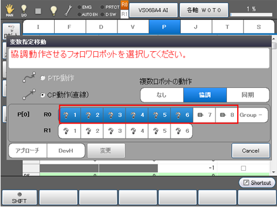Screen dimensions: 277x207
Task: Toggle R0 joint 5 button
Action: tap(160, 115)
